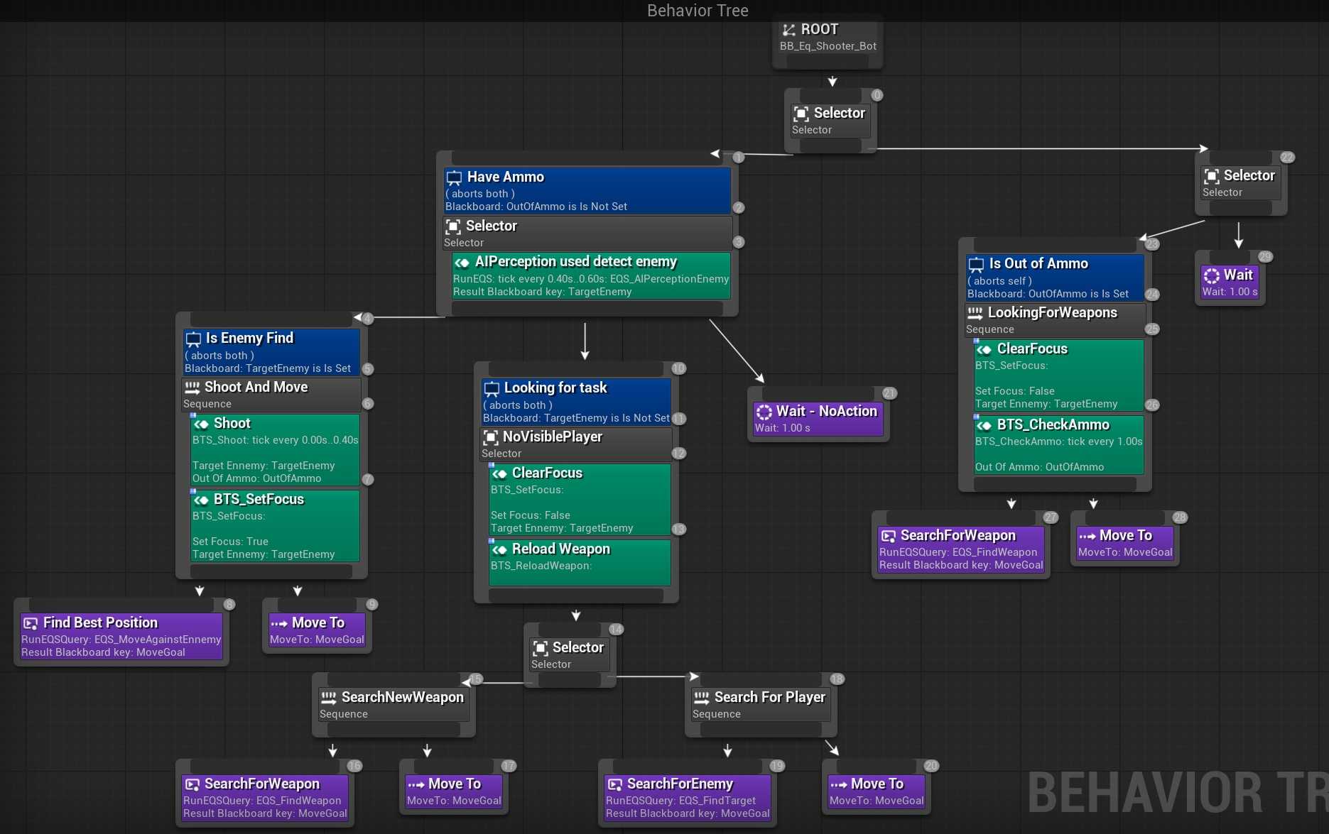Click the LookingForWeapons sequence icon
Viewport: 1329px width, 834px height.
pyautogui.click(x=975, y=313)
